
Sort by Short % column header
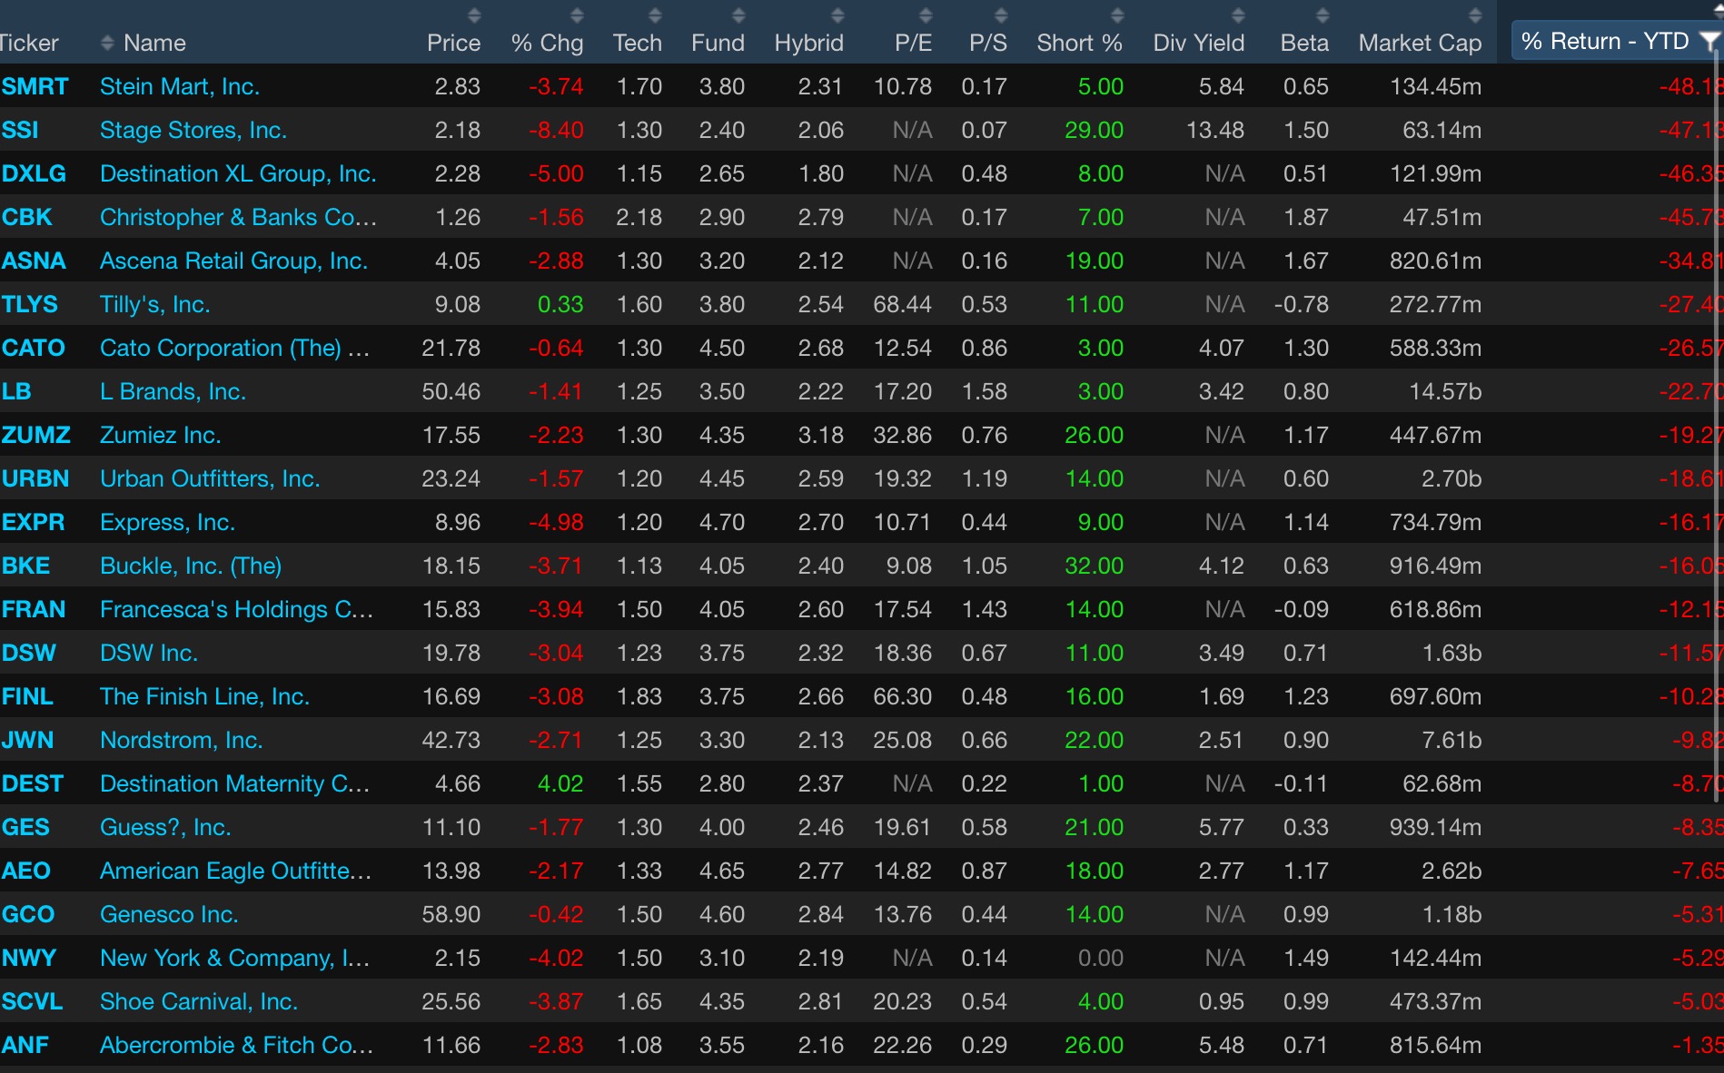(x=1079, y=43)
